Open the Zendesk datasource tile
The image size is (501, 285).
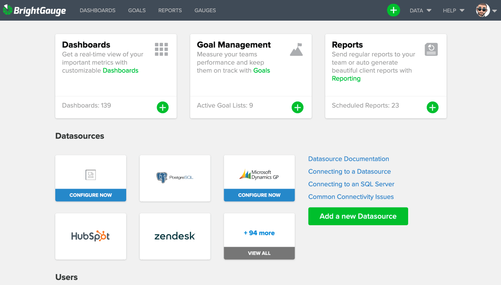(x=175, y=236)
